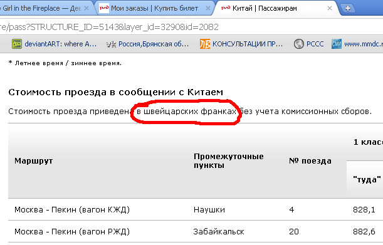
Task: Click the СМИ icon of mmdc bookmark
Action: click(337, 44)
